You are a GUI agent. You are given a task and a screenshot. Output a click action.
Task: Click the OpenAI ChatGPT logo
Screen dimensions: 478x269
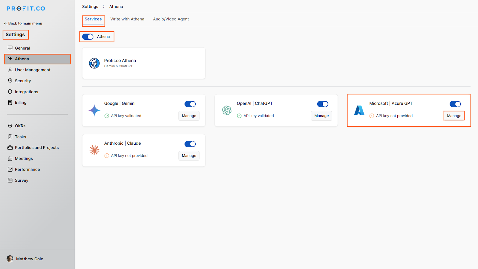click(227, 110)
